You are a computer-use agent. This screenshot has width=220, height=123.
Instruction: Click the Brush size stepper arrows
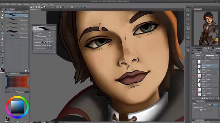(x=52, y=32)
